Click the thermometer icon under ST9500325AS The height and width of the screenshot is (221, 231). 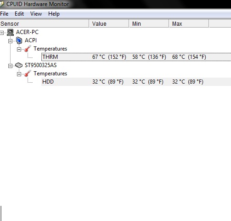28,74
